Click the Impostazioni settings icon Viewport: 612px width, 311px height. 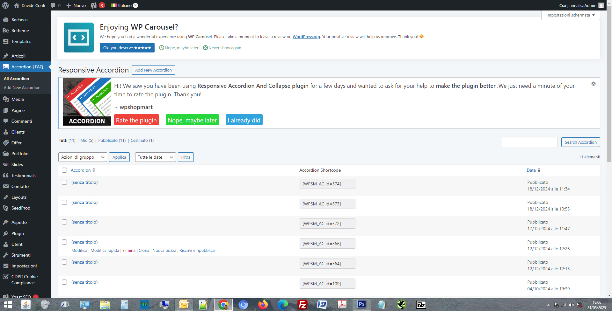pos(6,266)
